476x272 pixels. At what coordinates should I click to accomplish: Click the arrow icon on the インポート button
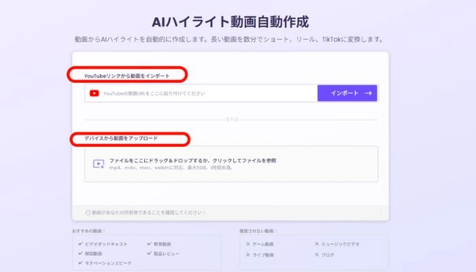click(x=368, y=93)
